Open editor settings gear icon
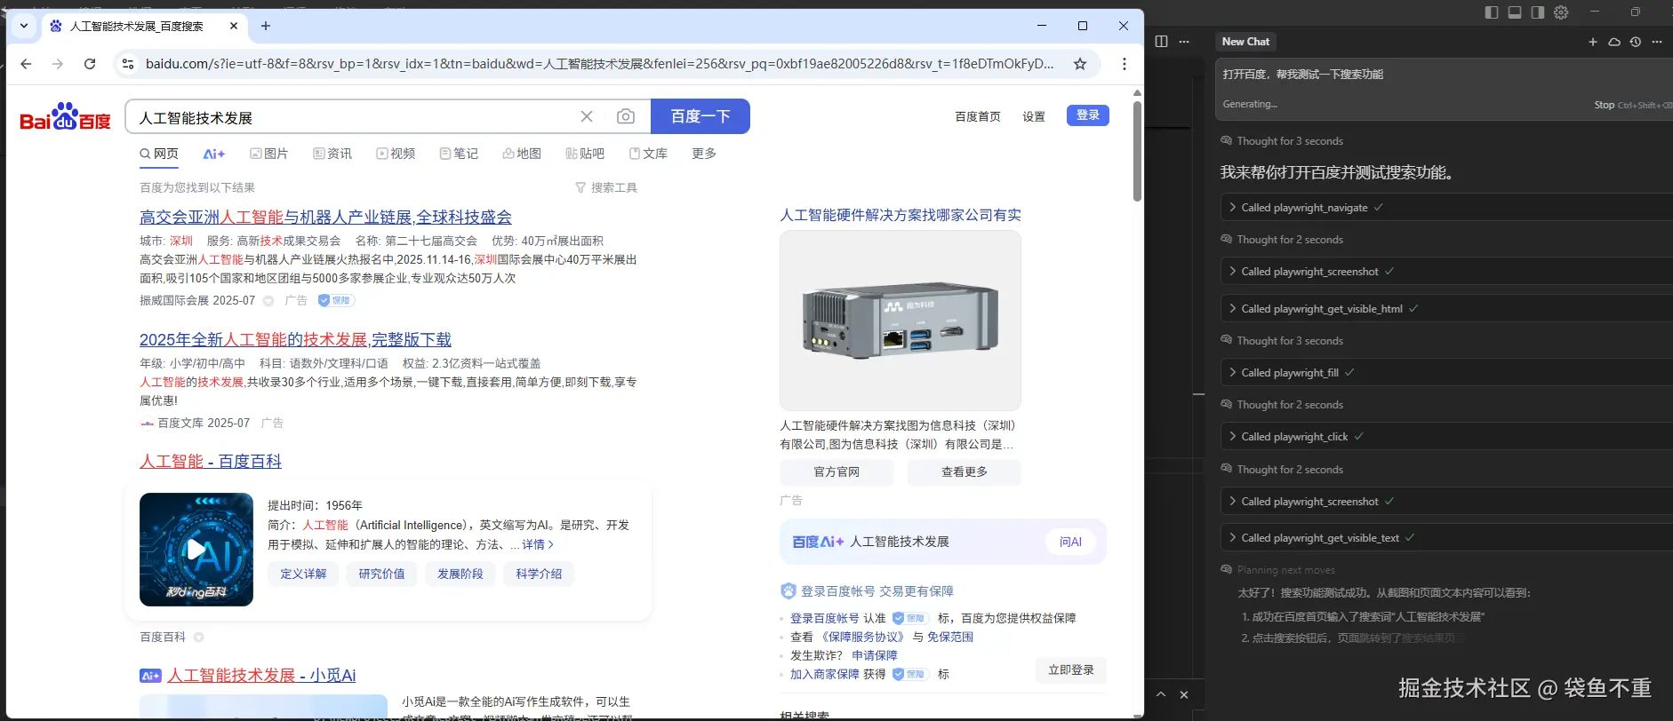 click(1561, 12)
